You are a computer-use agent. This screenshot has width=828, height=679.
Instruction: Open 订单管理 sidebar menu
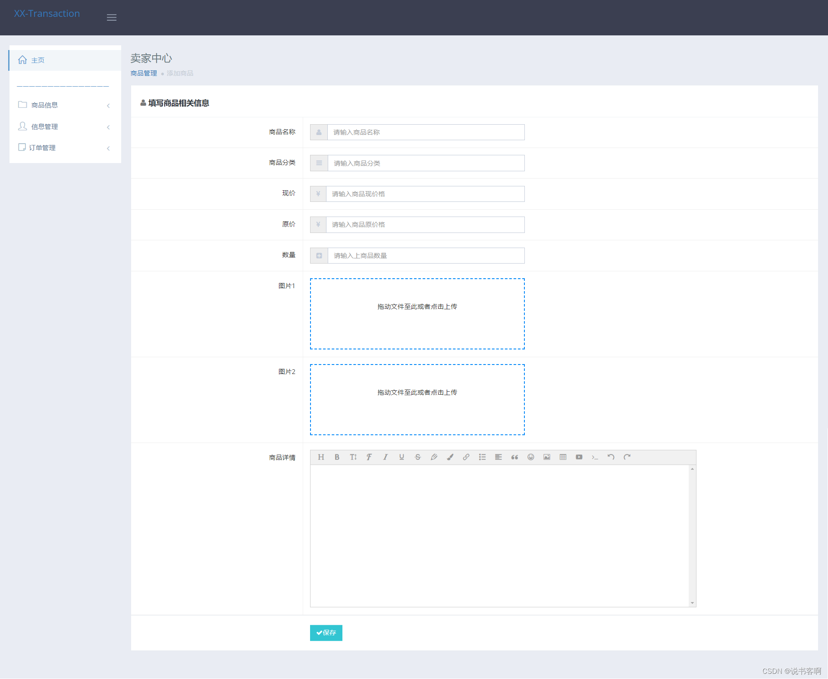coord(65,148)
